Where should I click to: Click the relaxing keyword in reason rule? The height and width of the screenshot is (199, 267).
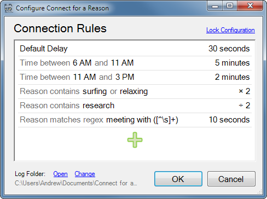[133, 91]
